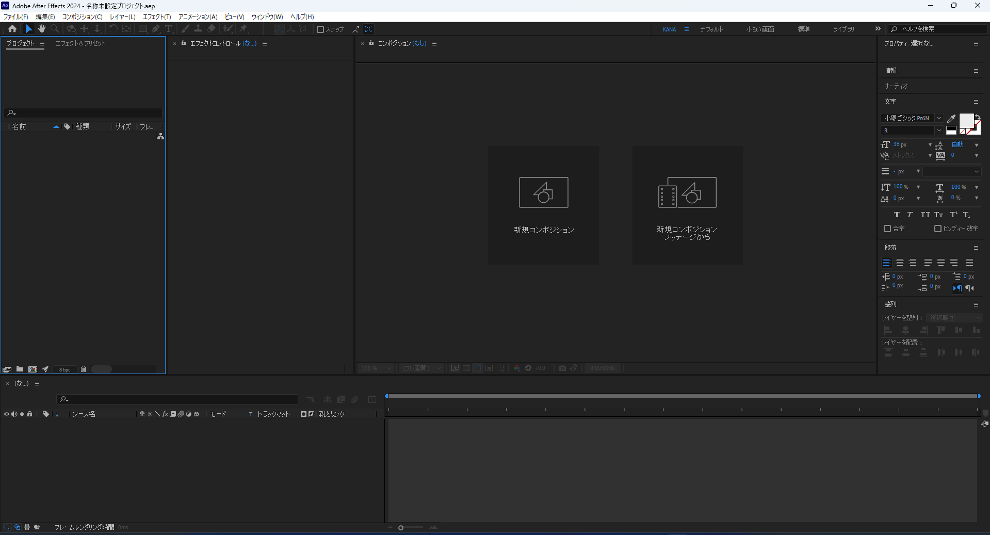Open the File (ファイル) menu
This screenshot has width=990, height=535.
(16, 17)
